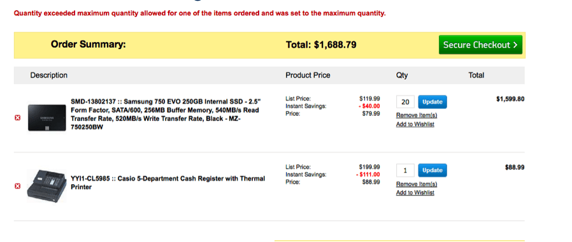Image resolution: width=572 pixels, height=242 pixels.
Task: Click the red X beside Samsung SSD
Action: (x=17, y=118)
